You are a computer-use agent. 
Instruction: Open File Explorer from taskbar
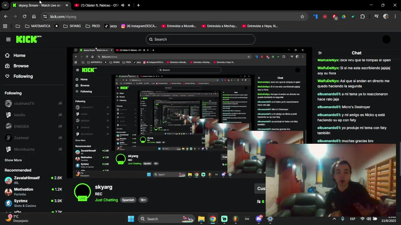201,219
